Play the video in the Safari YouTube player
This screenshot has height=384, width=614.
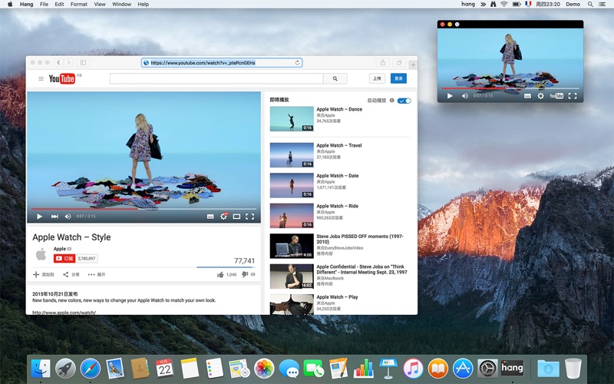pyautogui.click(x=39, y=217)
